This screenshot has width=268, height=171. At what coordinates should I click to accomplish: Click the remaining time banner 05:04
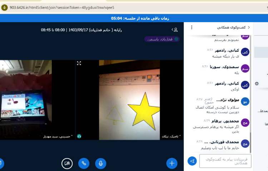[x=140, y=18]
